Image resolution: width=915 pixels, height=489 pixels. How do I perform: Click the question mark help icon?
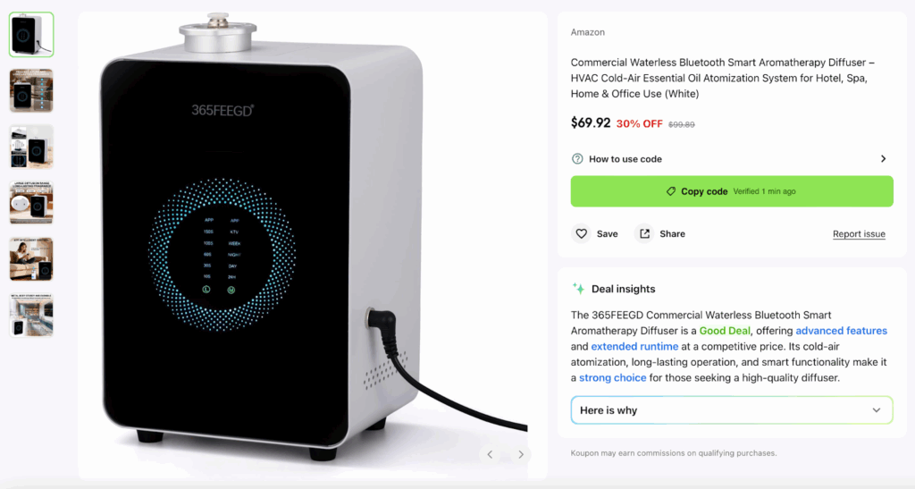coord(577,159)
